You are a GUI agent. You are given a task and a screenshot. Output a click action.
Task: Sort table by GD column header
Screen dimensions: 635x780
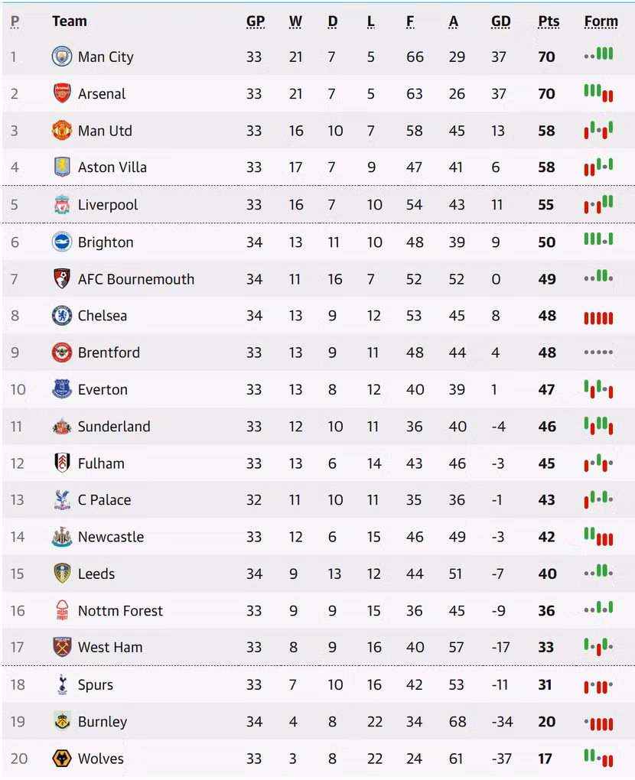(500, 21)
